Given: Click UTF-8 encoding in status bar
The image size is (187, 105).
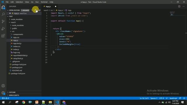Looking at the screenshot, I should [162, 98].
